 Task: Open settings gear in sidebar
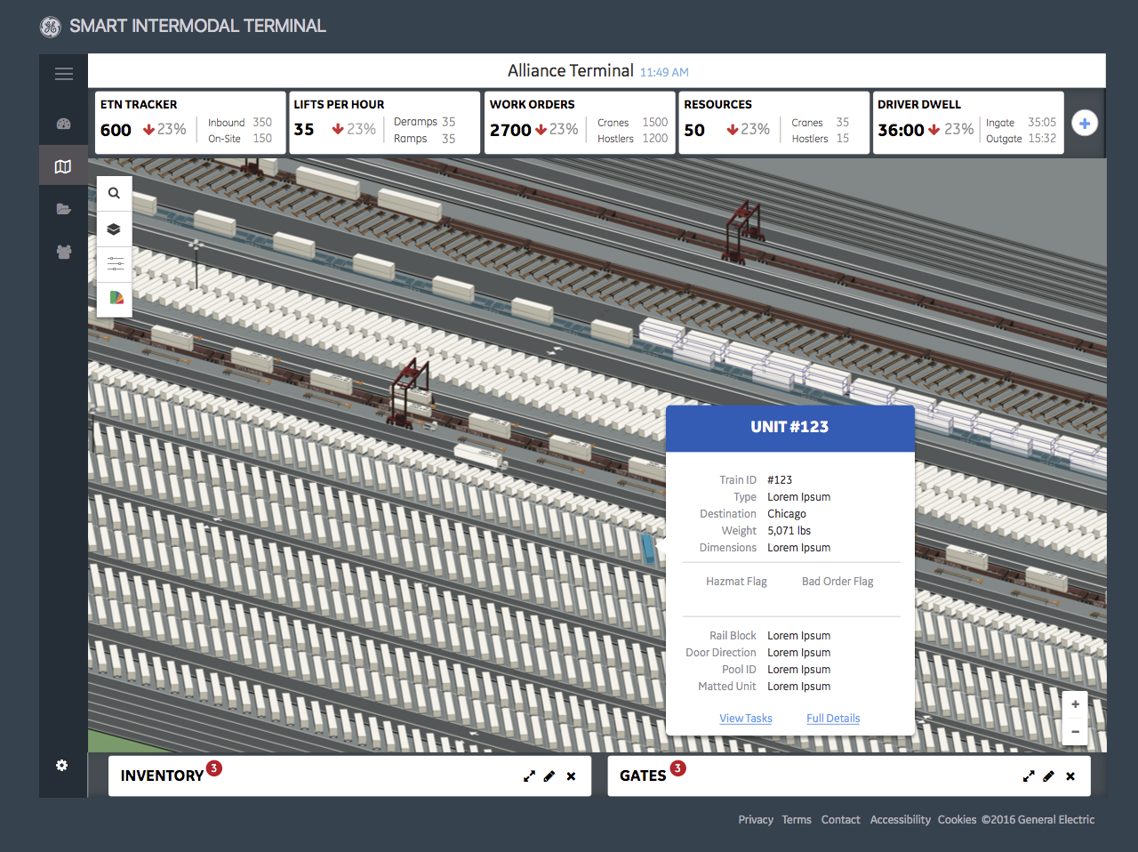61,765
